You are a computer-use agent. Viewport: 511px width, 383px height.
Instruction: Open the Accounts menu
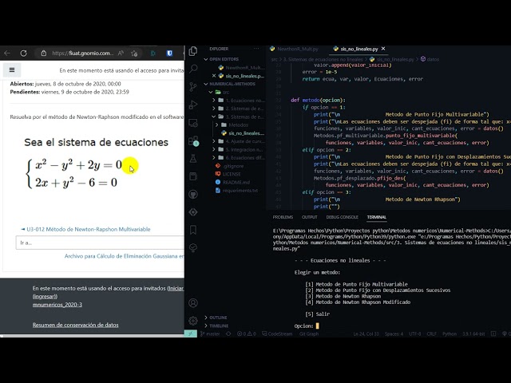click(x=193, y=303)
